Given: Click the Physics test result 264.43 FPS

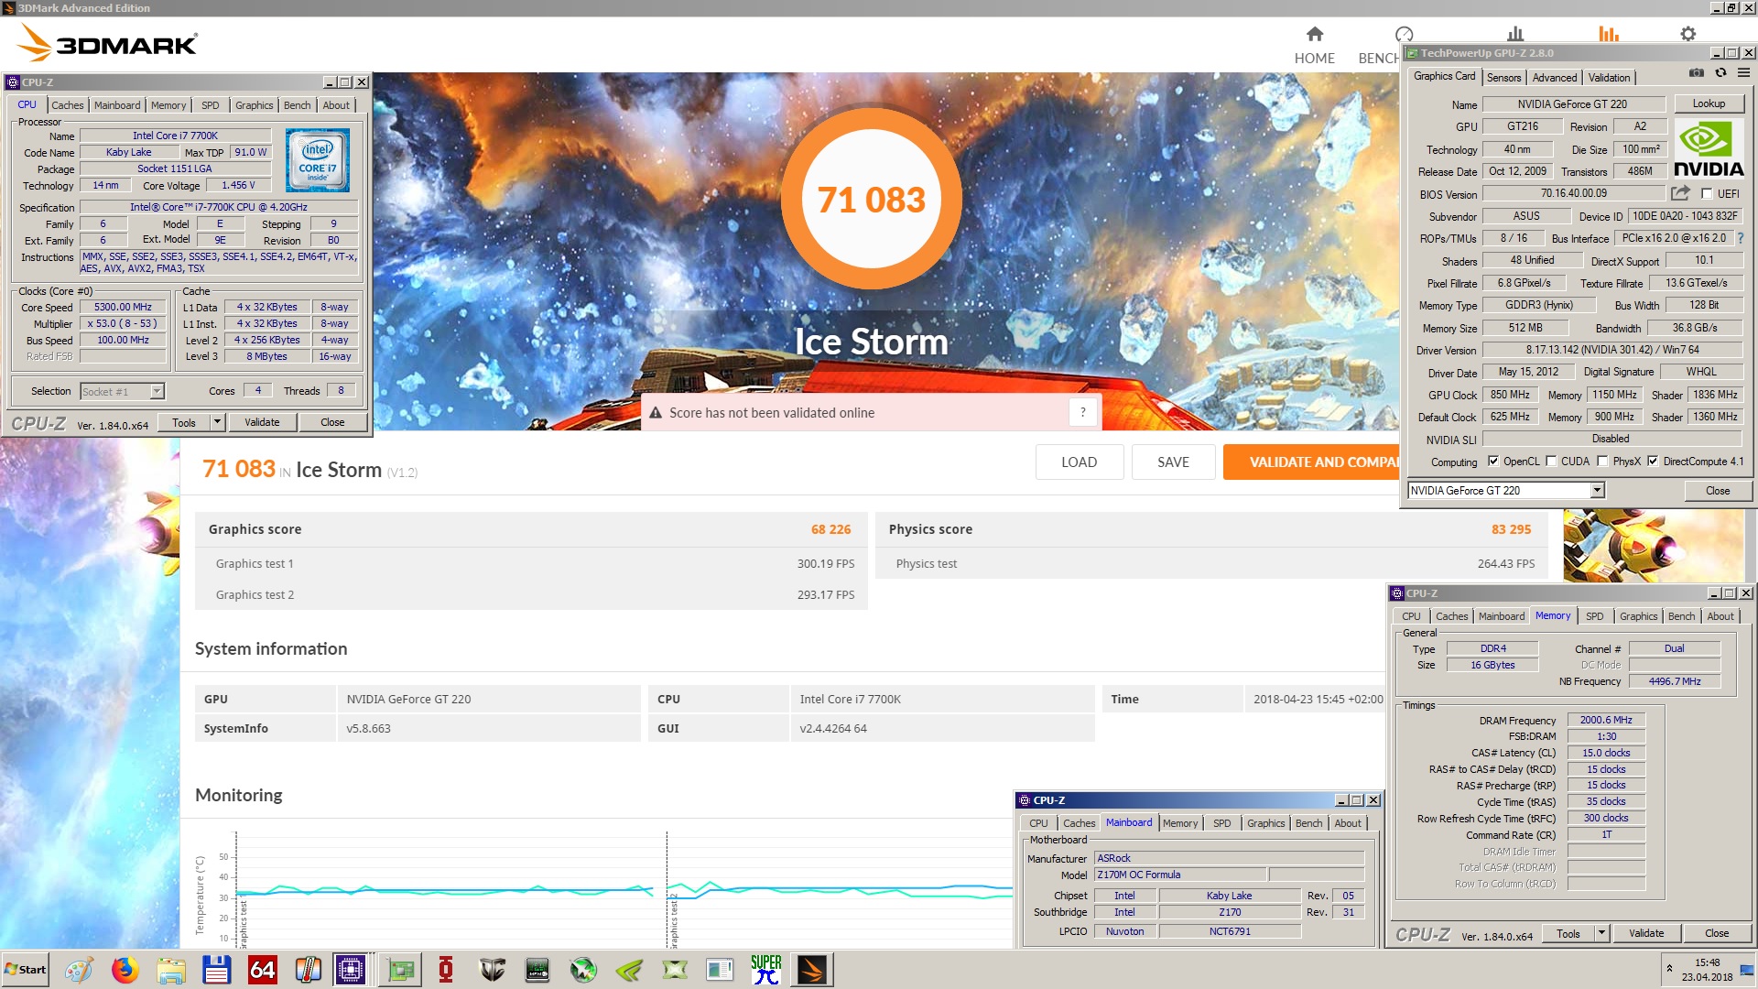Looking at the screenshot, I should [x=1505, y=564].
